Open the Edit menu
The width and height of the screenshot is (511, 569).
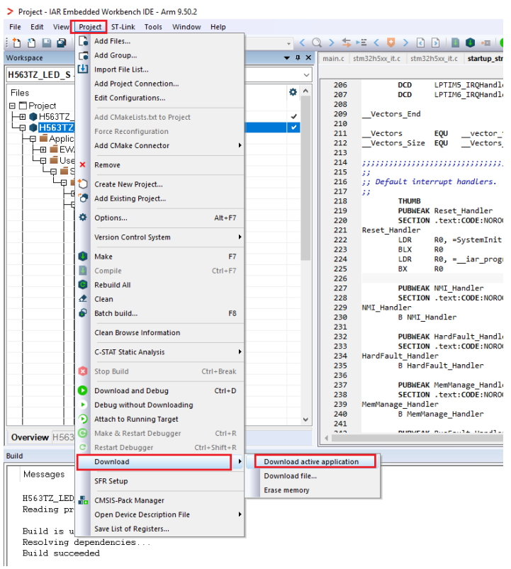tap(37, 27)
